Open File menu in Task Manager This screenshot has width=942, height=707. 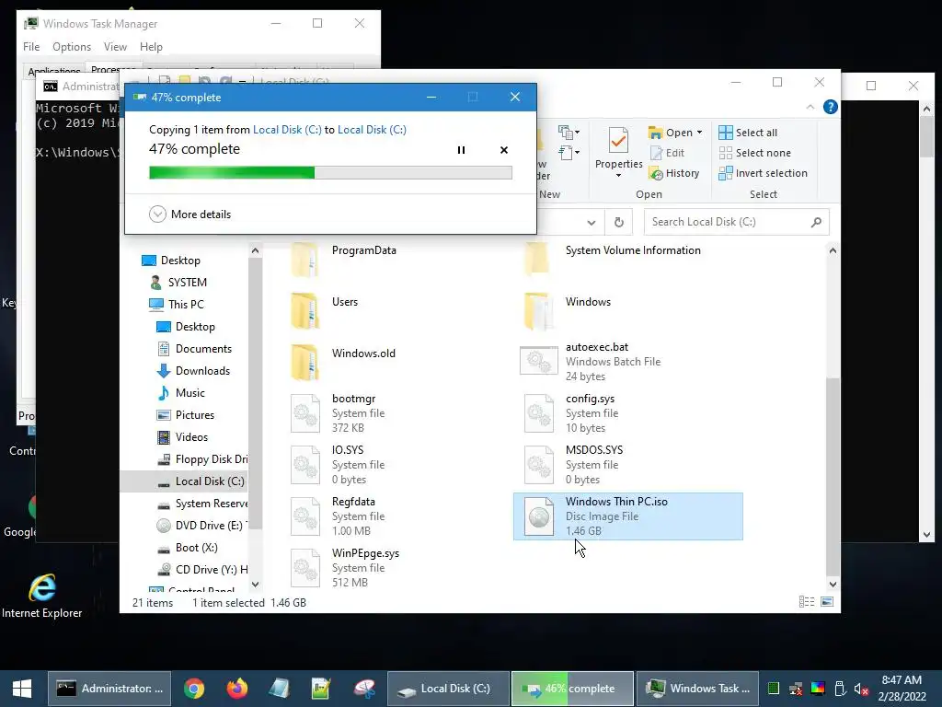point(31,47)
